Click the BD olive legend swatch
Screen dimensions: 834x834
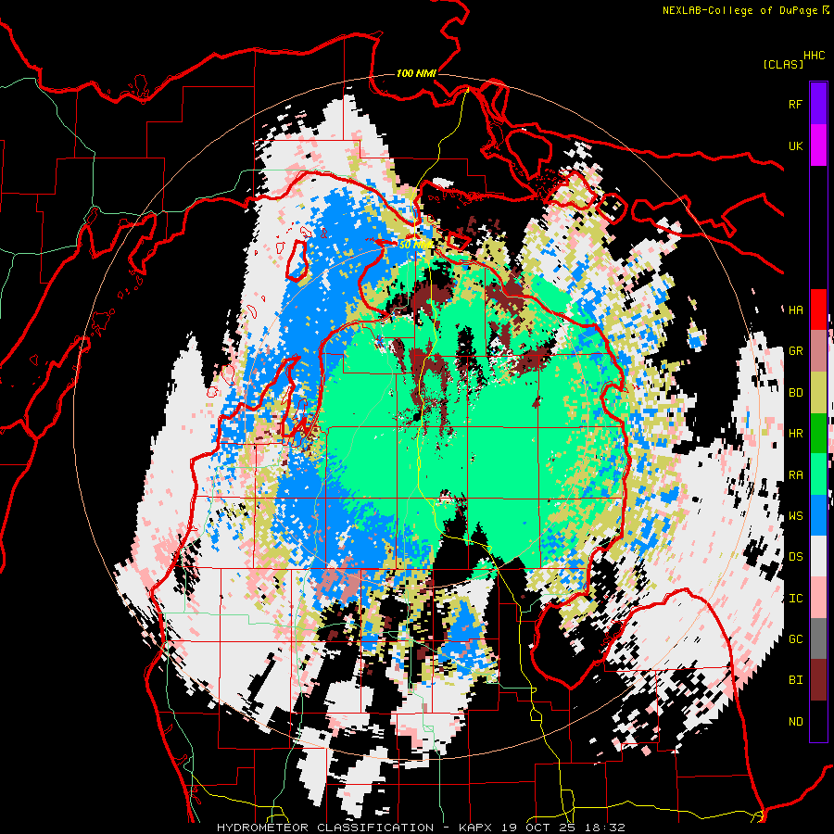[818, 393]
